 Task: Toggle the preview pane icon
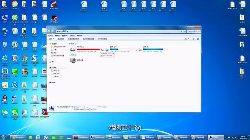192,39
